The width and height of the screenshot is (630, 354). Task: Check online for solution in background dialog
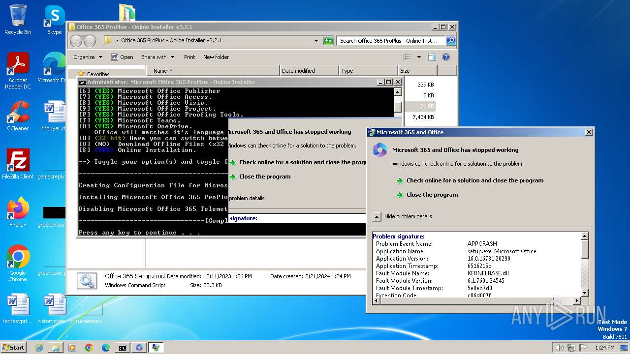pos(297,162)
